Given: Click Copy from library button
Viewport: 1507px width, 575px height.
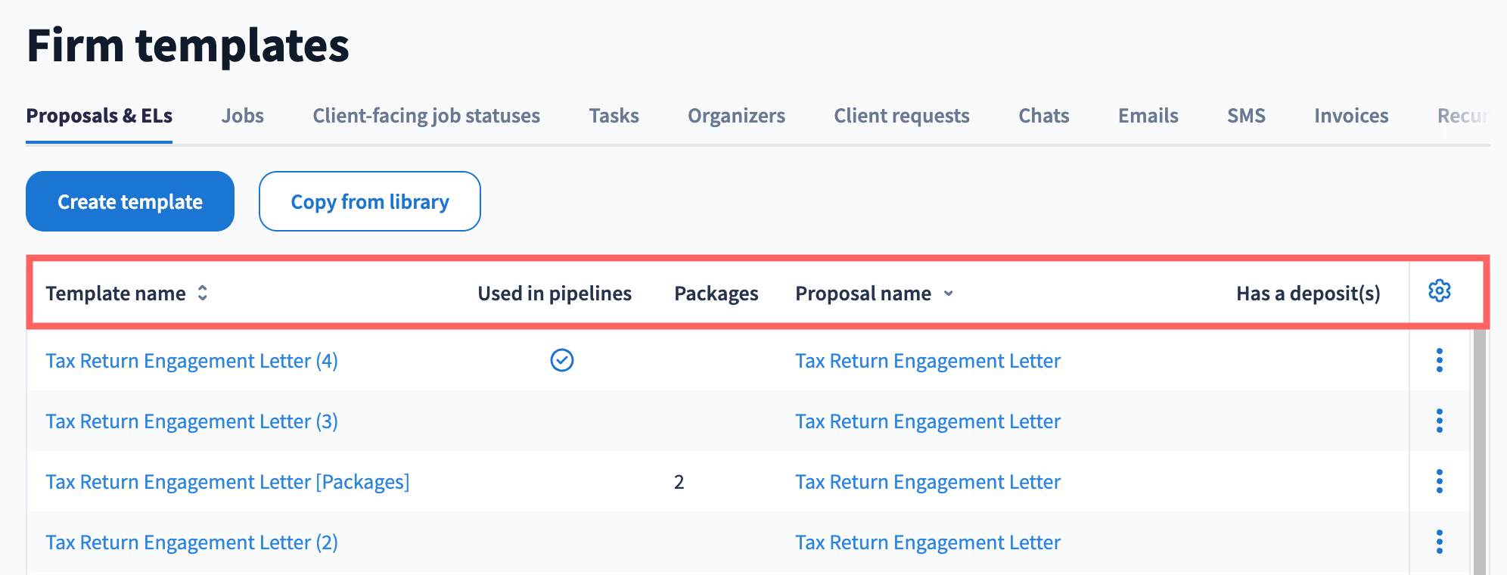Looking at the screenshot, I should [370, 201].
